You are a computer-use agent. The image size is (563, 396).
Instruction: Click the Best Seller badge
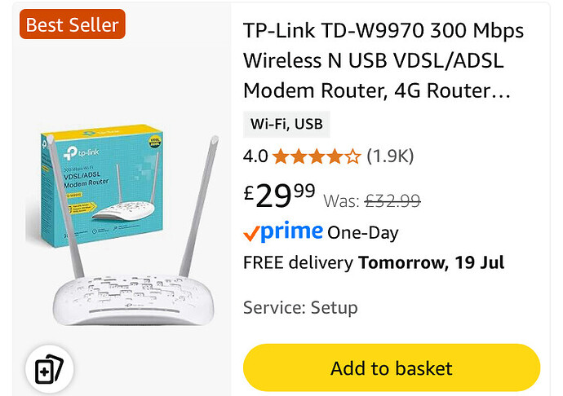point(73,24)
